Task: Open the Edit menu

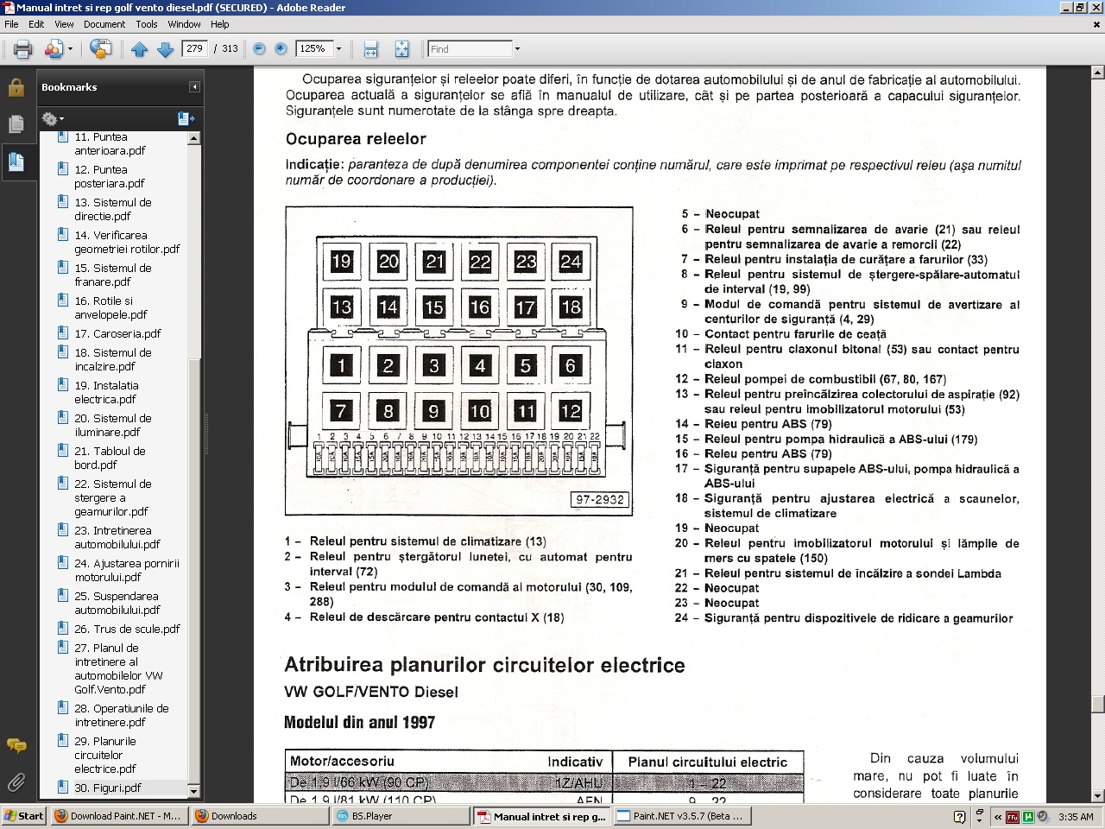Action: click(x=36, y=24)
